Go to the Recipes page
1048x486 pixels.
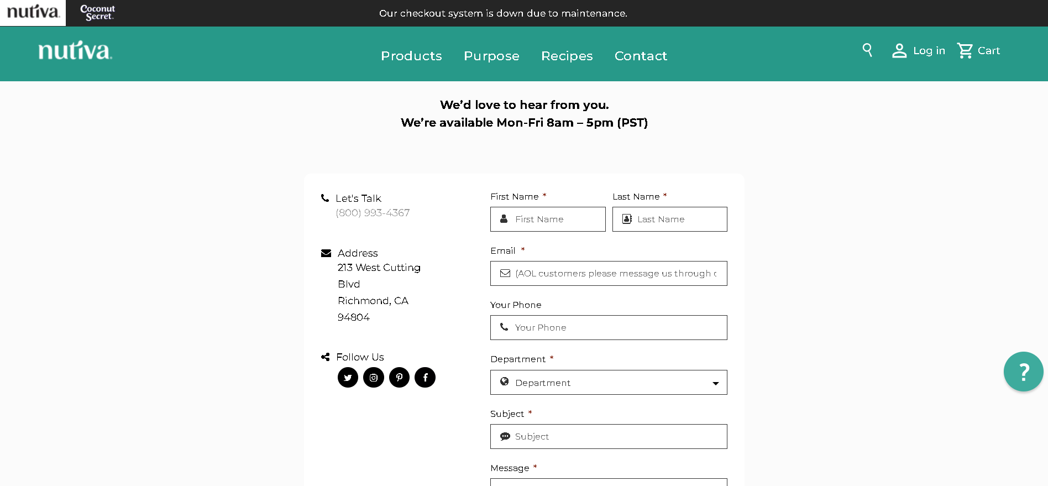point(567,56)
